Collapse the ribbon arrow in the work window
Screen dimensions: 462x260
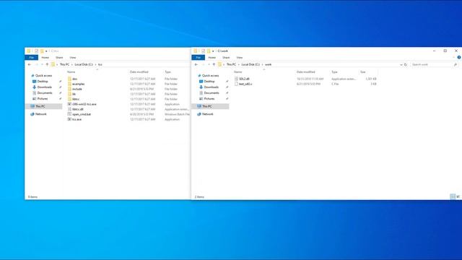pos(454,58)
